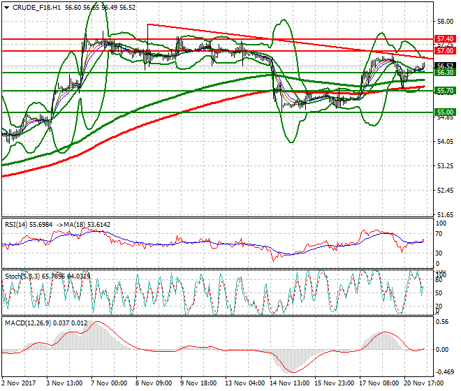Viewport: 461px width, 391px height.
Task: Select the 57.00 red price label
Action: pyautogui.click(x=444, y=51)
